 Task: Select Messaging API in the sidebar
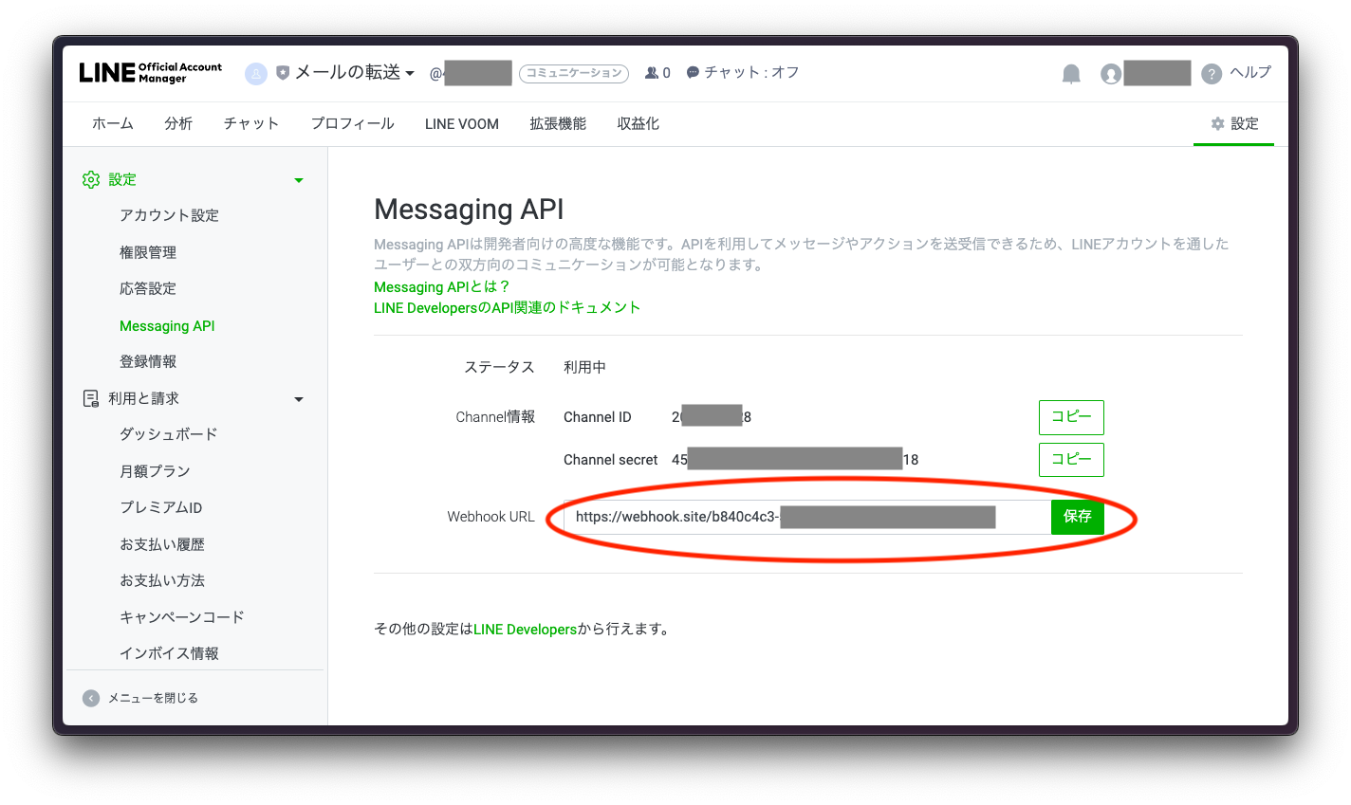[x=167, y=325]
